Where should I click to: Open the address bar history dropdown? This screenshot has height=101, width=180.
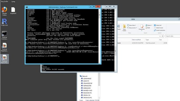160,36
